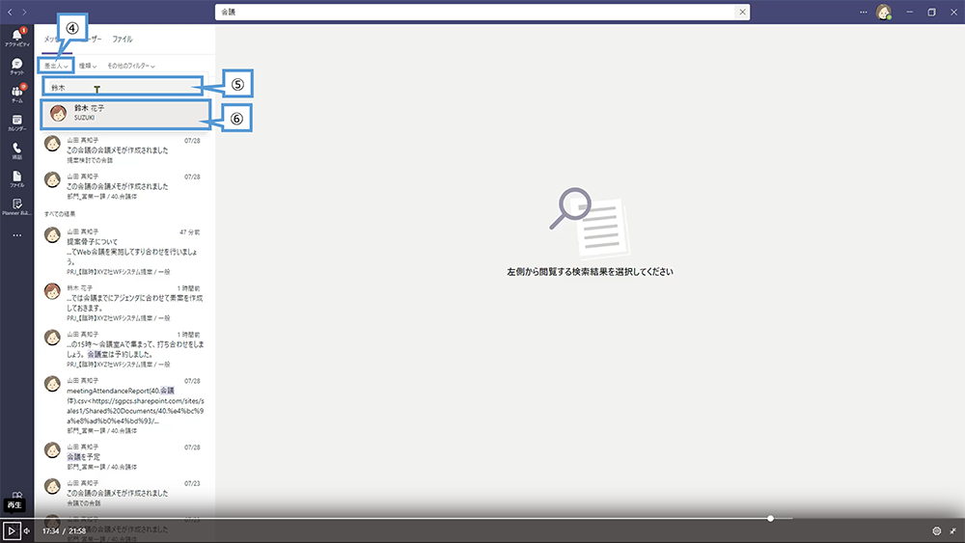Open the 会議を予定 result dated 07/28
This screenshot has width=965, height=543.
point(124,456)
